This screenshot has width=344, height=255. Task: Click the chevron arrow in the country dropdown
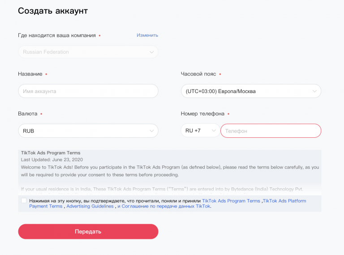(x=151, y=52)
